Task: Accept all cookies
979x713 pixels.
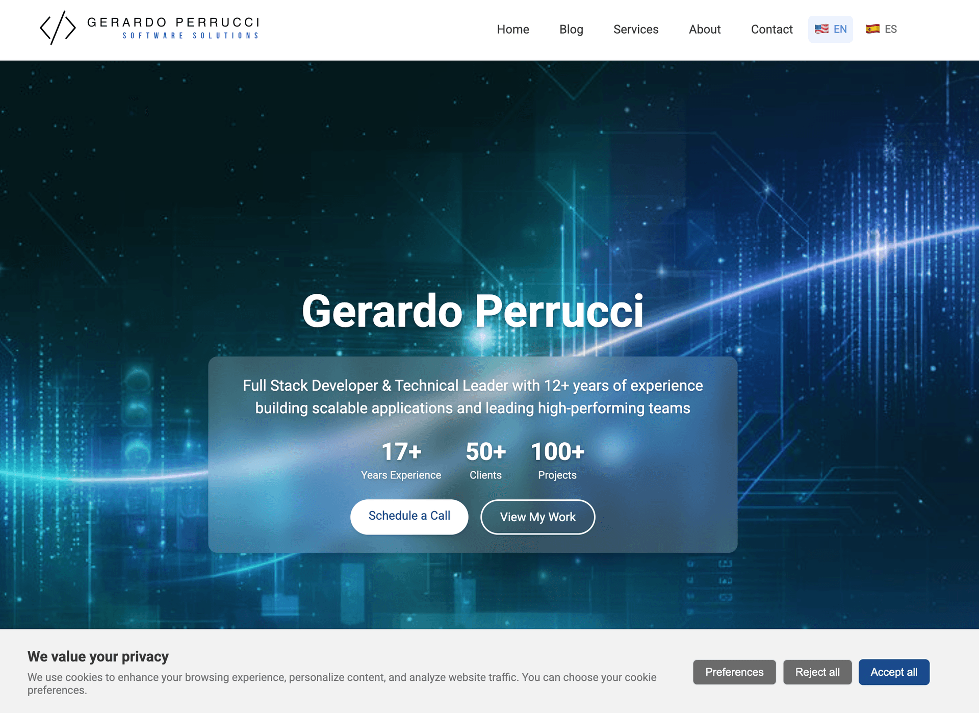Action: [894, 672]
